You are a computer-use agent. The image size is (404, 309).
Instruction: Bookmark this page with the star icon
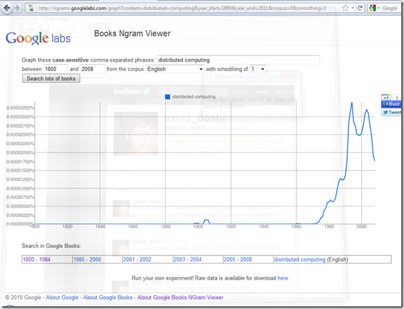pyautogui.click(x=345, y=8)
